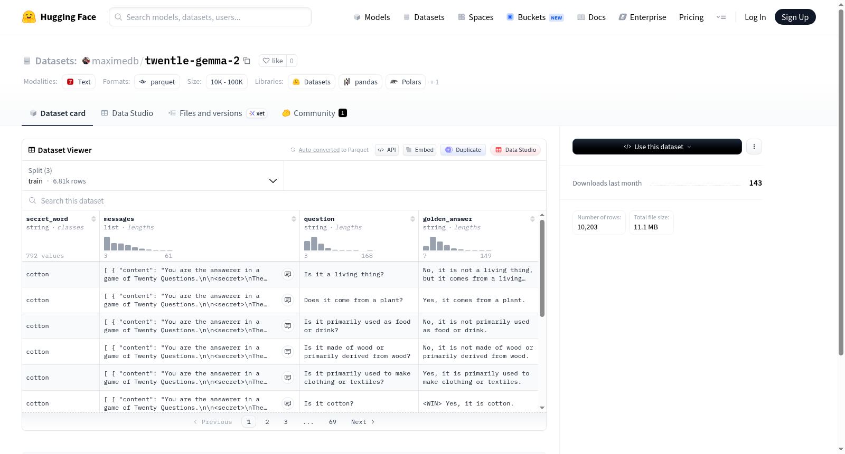Click the Duplicate button
Viewport: 845px width, 454px height.
click(x=463, y=150)
